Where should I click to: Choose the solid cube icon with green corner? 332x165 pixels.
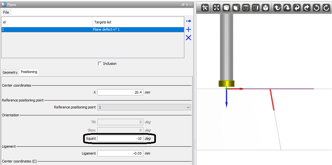(x=236, y=8)
